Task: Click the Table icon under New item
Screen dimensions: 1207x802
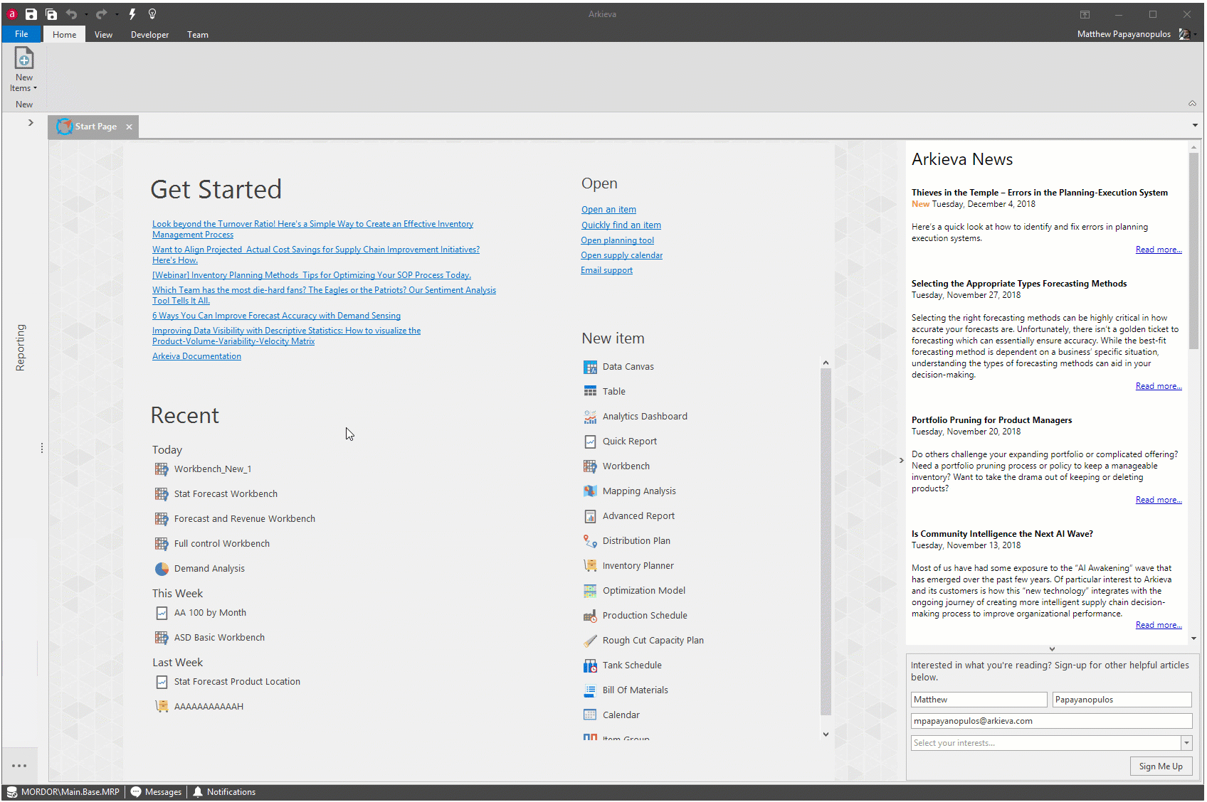Action: (590, 392)
